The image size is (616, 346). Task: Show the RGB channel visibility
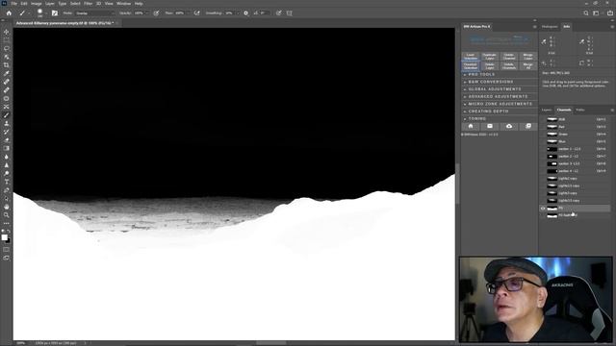(x=543, y=119)
